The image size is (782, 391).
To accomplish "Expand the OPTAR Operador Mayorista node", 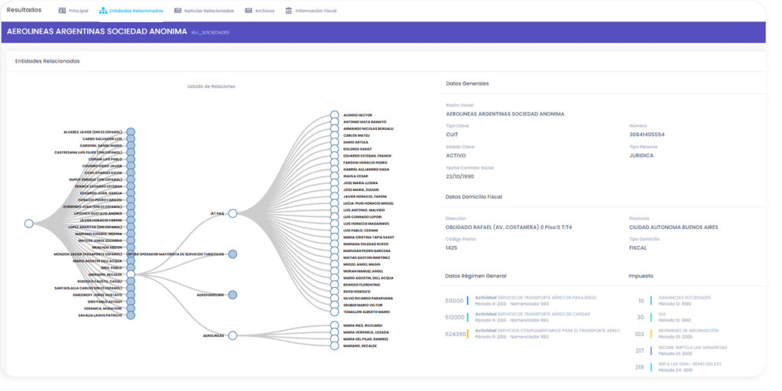I will [x=232, y=254].
